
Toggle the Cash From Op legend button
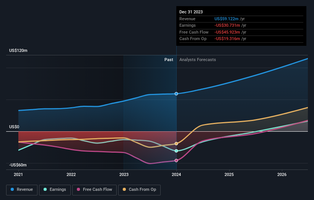coord(139,190)
